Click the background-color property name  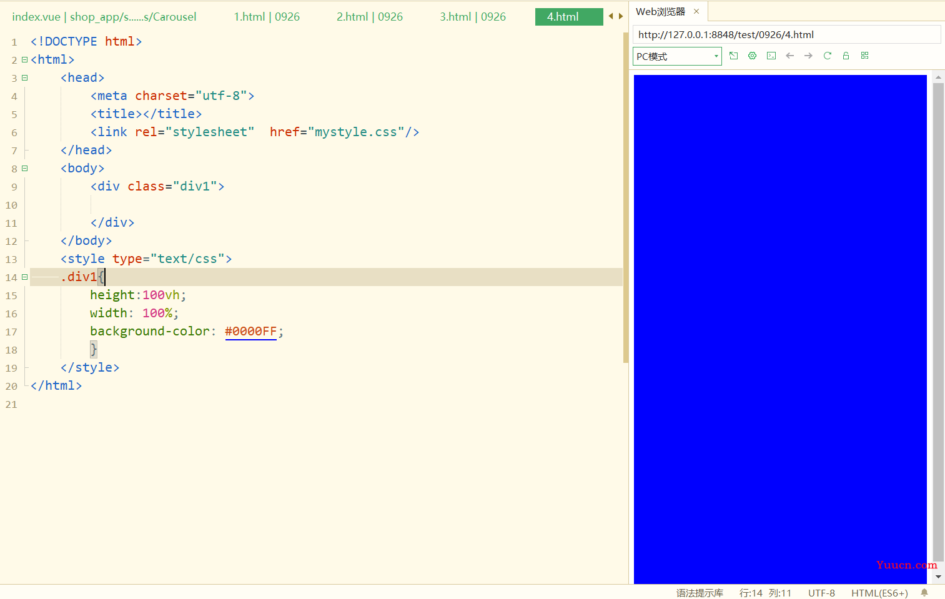[150, 331]
